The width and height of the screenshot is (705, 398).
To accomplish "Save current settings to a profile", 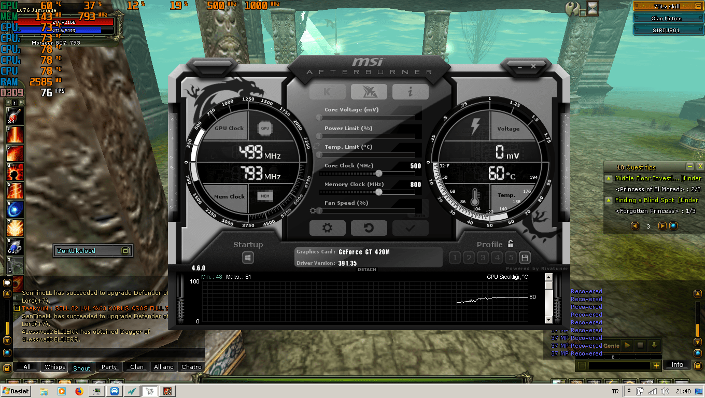I will (x=525, y=258).
